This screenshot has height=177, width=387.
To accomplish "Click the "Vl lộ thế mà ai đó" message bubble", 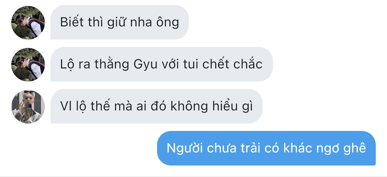I will [156, 106].
